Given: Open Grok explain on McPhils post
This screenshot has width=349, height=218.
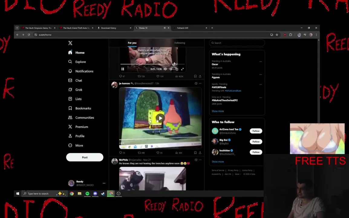Looking at the screenshot, I should coord(196,160).
